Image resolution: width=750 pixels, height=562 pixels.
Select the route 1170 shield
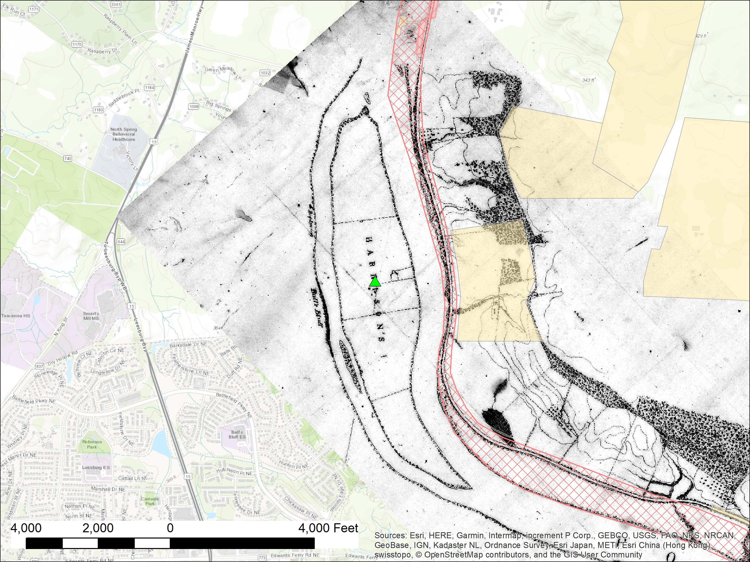(77, 44)
